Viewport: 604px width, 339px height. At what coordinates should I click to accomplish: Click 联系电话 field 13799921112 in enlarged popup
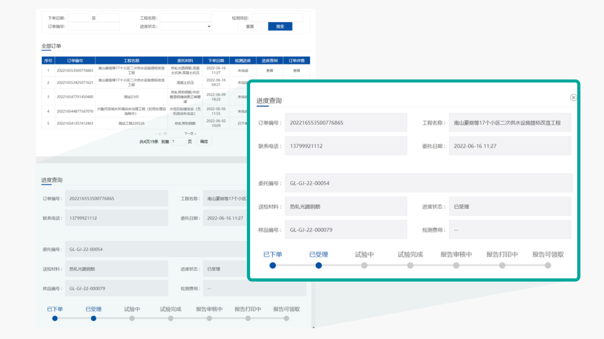click(x=346, y=146)
